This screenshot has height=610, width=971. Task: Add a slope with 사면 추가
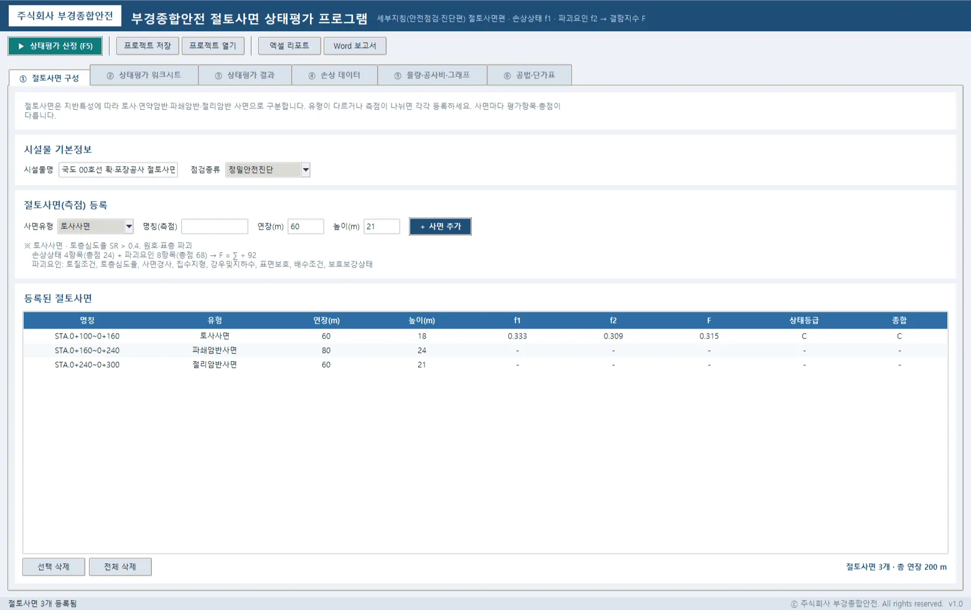(x=440, y=227)
